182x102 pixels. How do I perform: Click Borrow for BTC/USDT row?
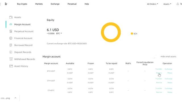(x=159, y=73)
